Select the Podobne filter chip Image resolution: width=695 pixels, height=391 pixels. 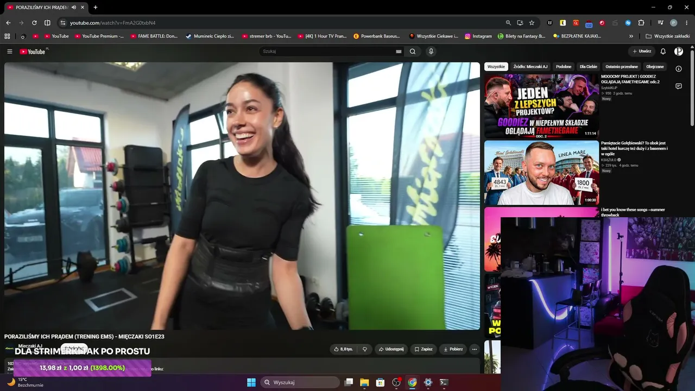click(x=564, y=67)
